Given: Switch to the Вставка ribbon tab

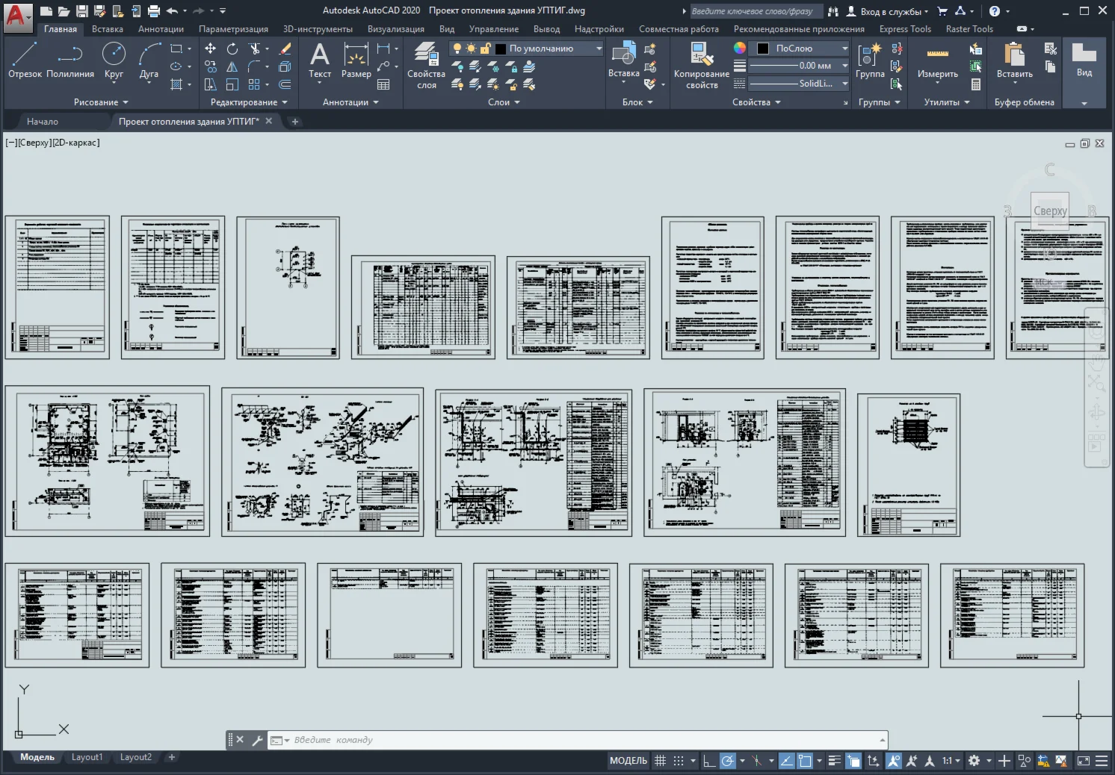Looking at the screenshot, I should point(108,29).
